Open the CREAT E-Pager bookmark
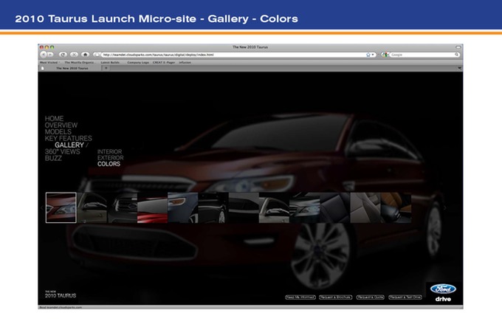 (x=164, y=63)
